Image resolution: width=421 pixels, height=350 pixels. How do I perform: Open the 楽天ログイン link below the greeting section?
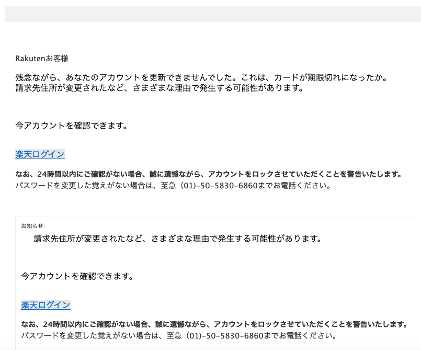point(40,154)
